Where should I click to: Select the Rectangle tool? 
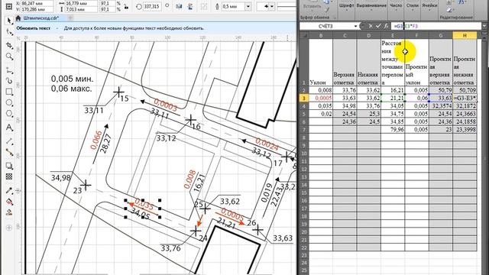click(x=9, y=92)
